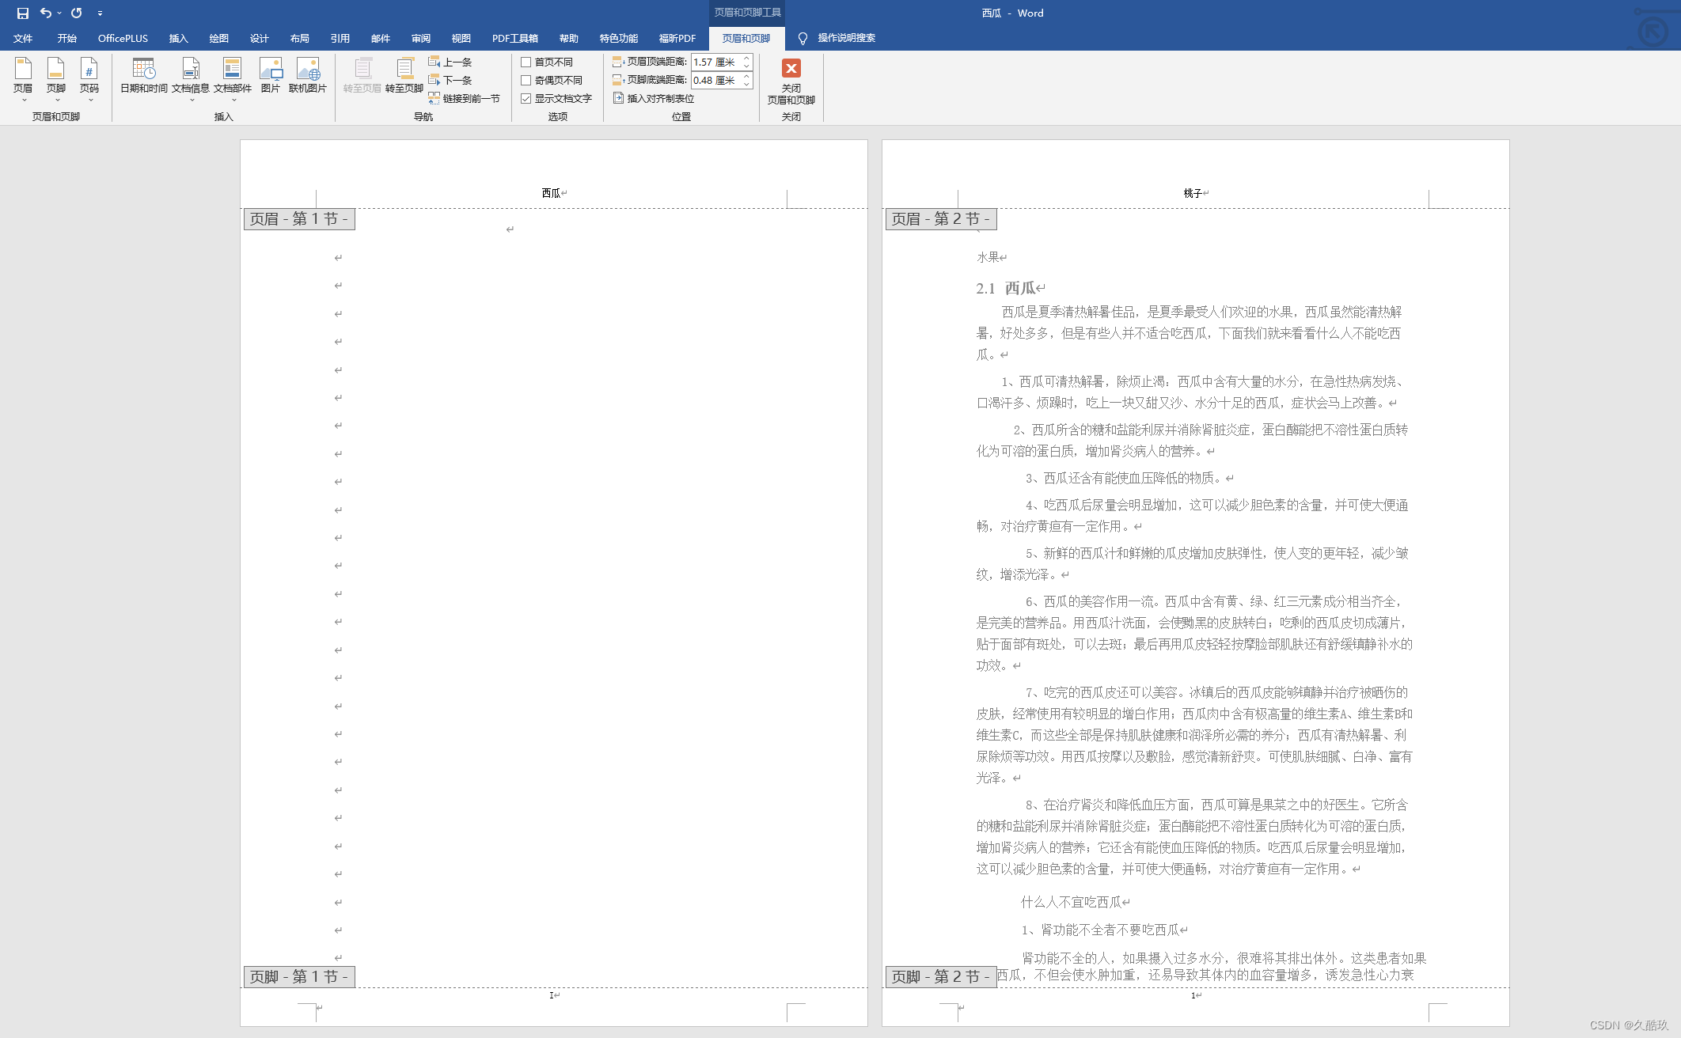1681x1038 pixels.
Task: Switch to the 审阅 (Review) tab
Action: tap(420, 38)
